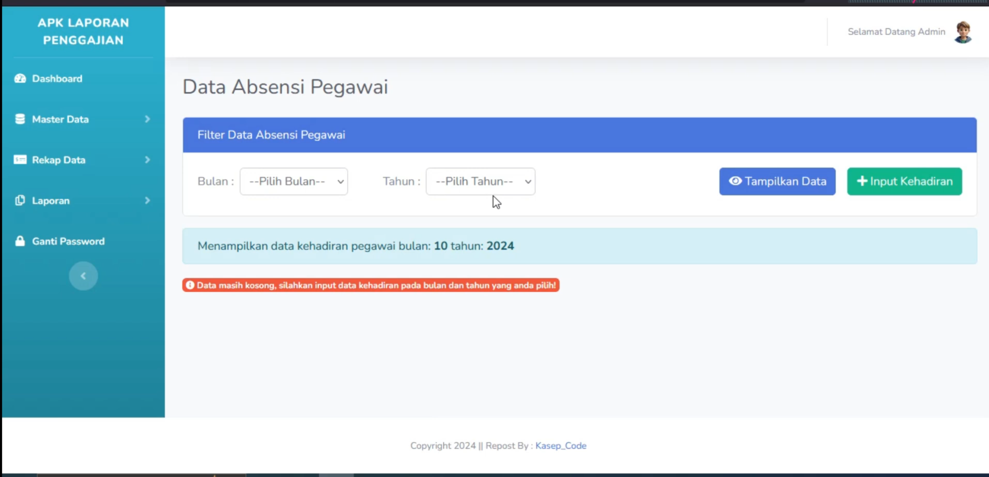The image size is (989, 477).
Task: Click the admin avatar picture
Action: pyautogui.click(x=963, y=32)
